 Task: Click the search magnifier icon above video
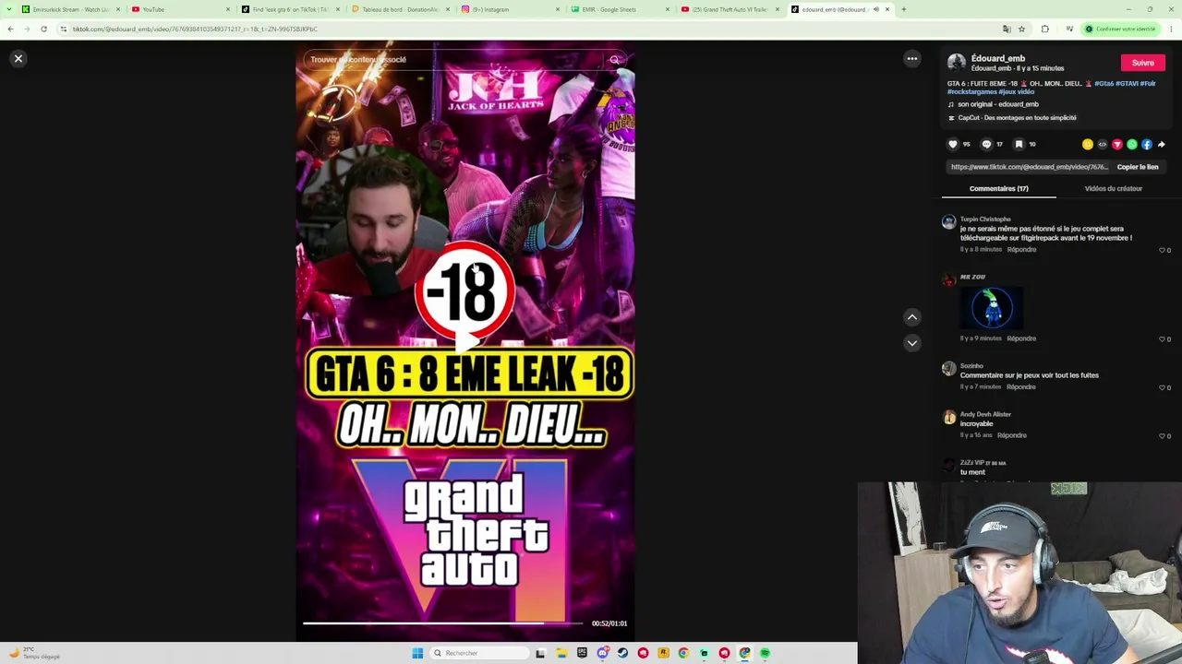click(615, 60)
